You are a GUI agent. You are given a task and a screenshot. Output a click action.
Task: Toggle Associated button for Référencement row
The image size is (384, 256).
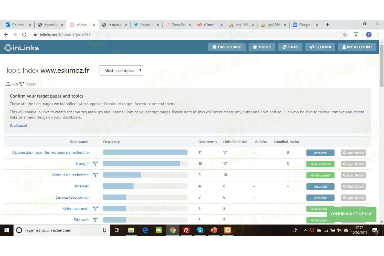(316, 209)
